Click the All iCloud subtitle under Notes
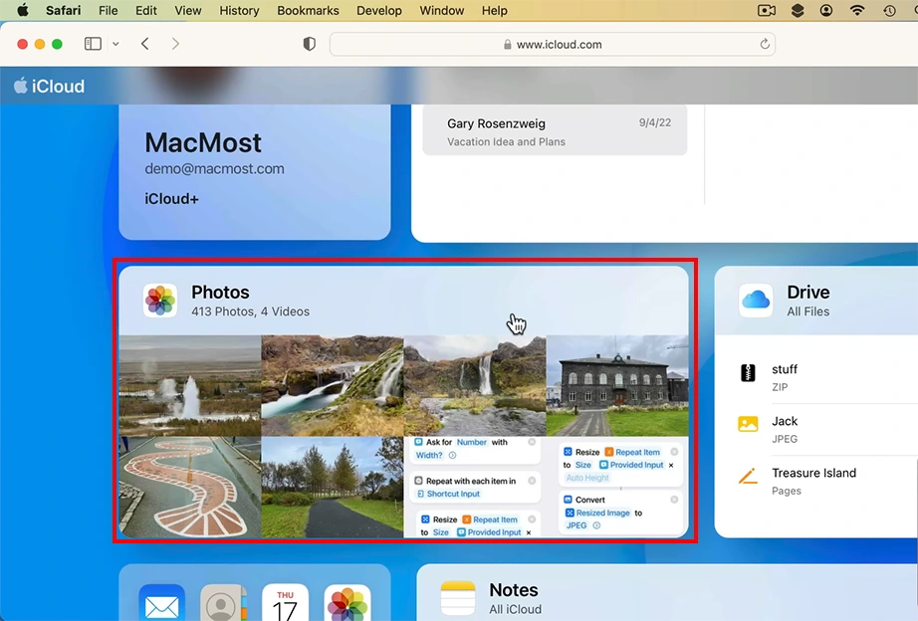 tap(515, 609)
